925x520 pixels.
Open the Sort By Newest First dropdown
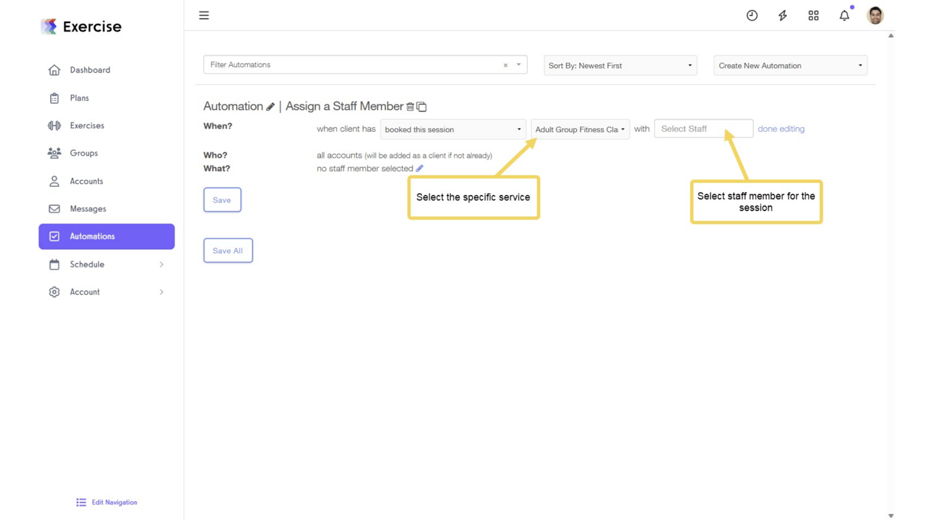[x=619, y=65]
